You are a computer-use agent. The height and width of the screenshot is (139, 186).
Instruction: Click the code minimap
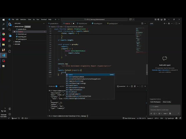click(141, 40)
